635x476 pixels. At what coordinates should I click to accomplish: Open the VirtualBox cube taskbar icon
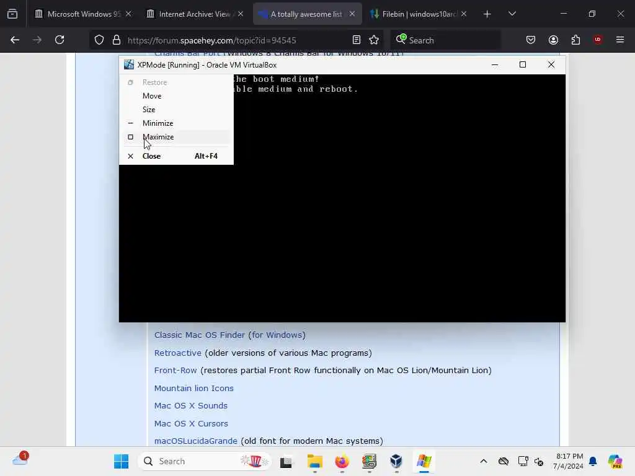coord(396,461)
